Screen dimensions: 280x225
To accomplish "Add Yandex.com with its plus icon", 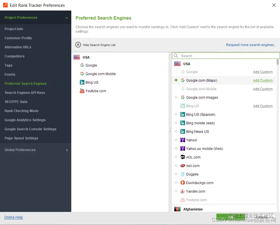I will click(x=176, y=191).
